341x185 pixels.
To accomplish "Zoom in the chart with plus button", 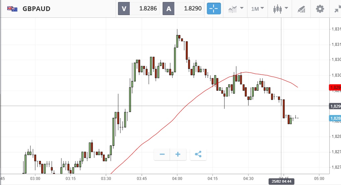I will click(178, 154).
